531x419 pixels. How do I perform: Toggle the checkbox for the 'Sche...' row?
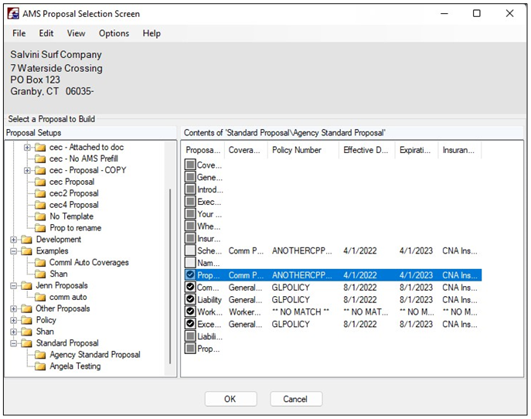click(x=190, y=250)
